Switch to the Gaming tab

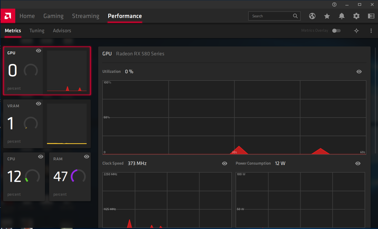[53, 16]
